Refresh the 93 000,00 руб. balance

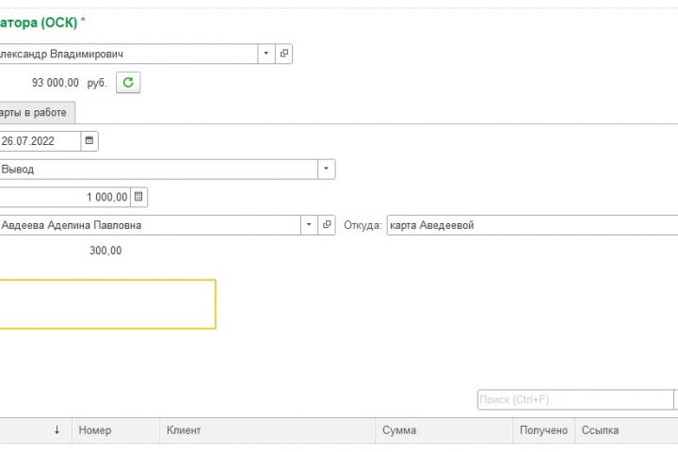click(128, 83)
